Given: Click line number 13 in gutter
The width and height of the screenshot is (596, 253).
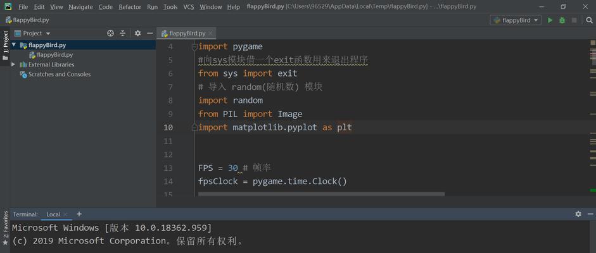Looking at the screenshot, I should coord(168,168).
